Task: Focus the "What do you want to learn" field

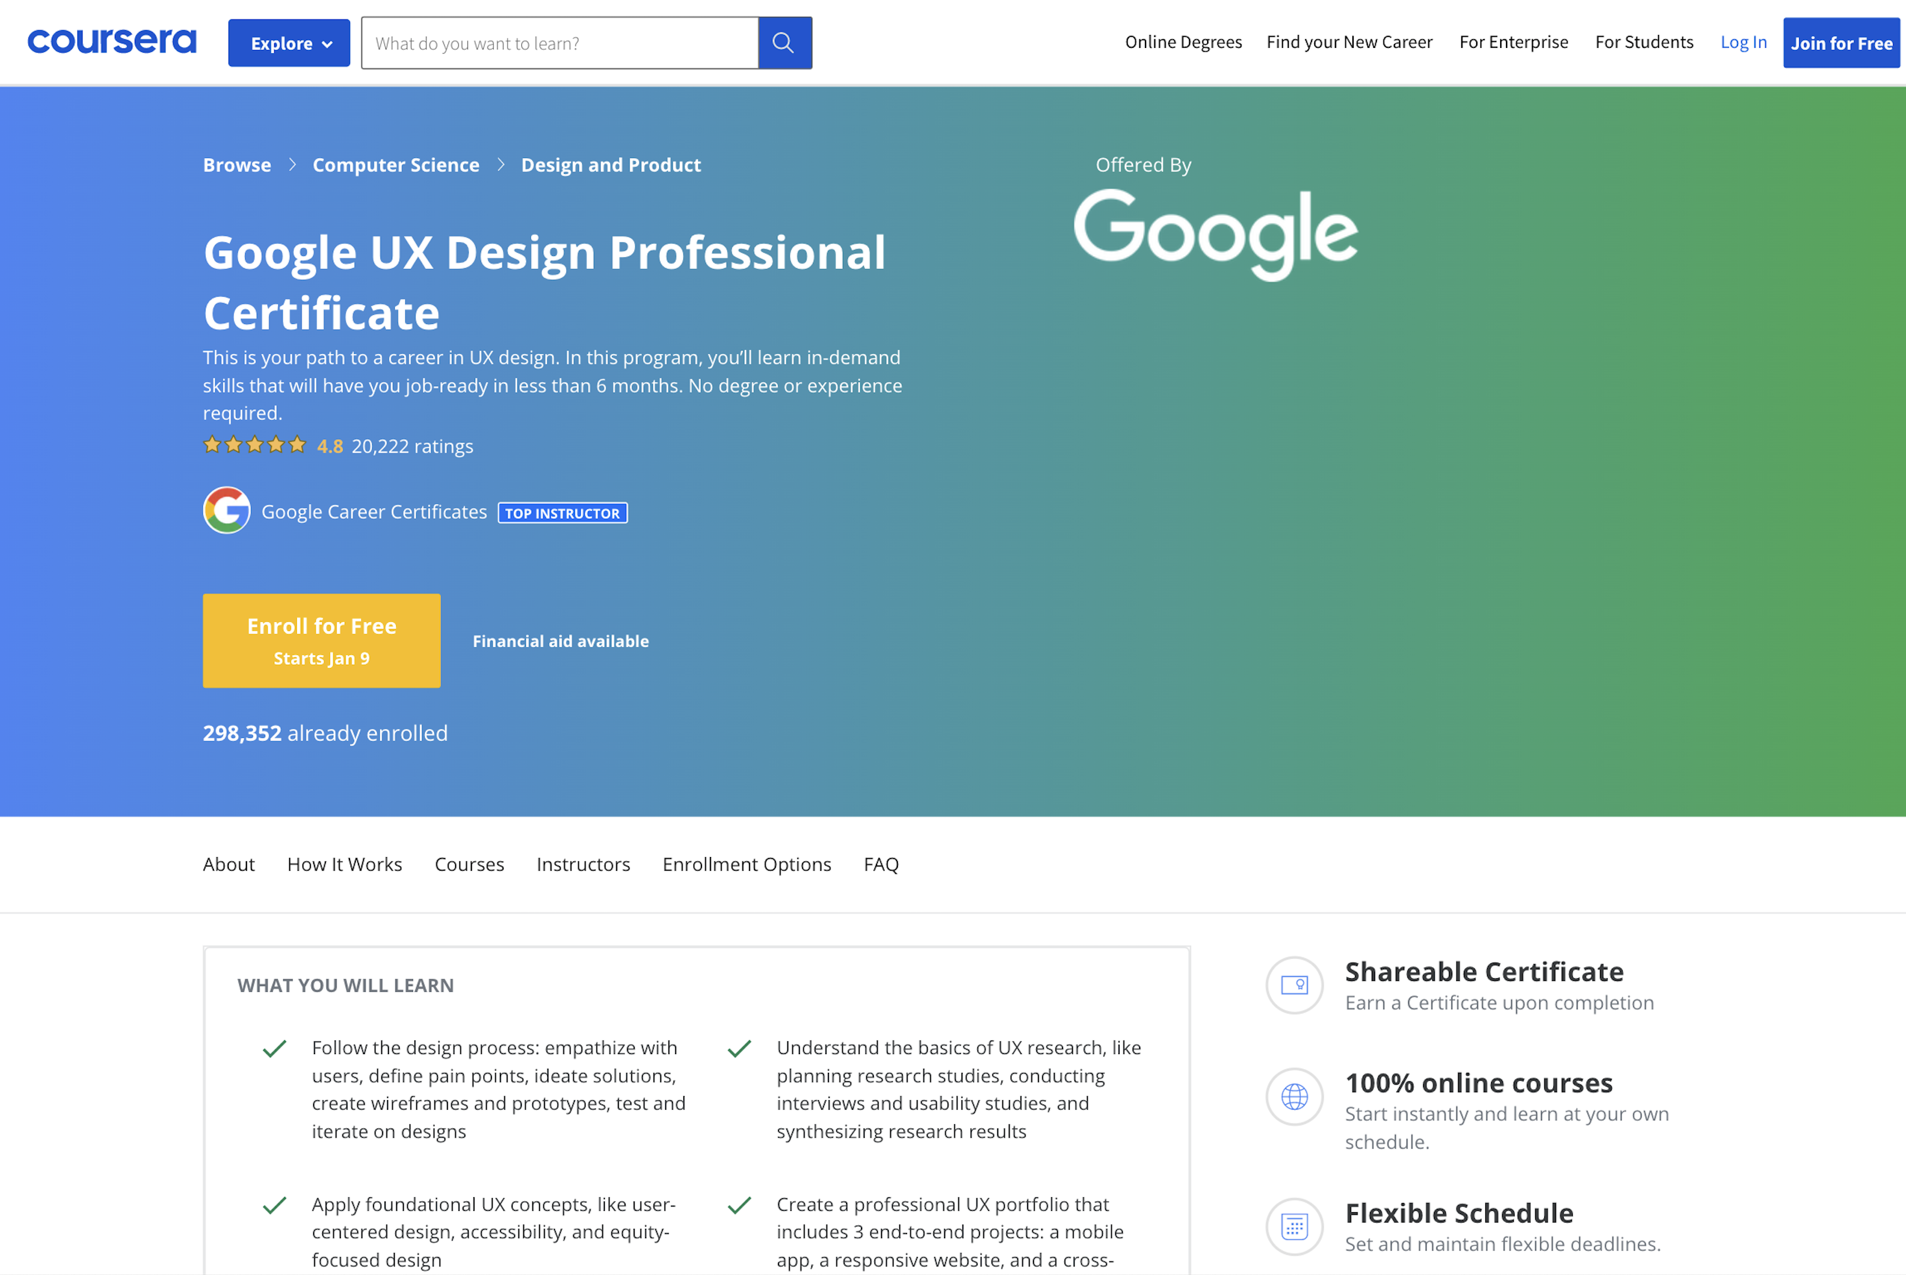Action: [x=559, y=43]
